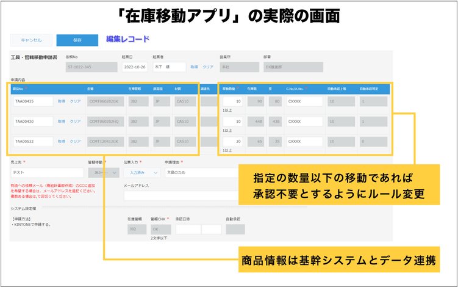The image size is (458, 287).
Task: Click 取得 link next to 起票者 field
Action: coord(194,67)
